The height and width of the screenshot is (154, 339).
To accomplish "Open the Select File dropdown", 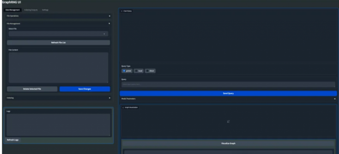I will coord(58,34).
